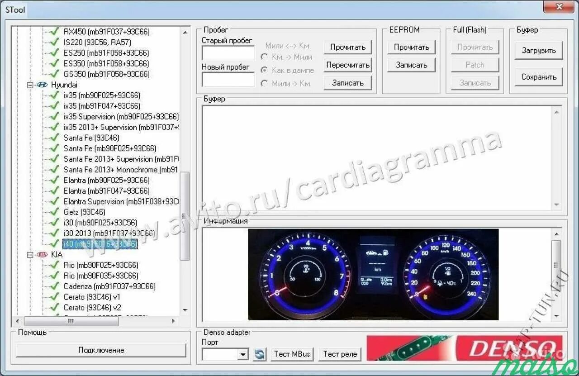The height and width of the screenshot is (376, 579).
Task: Click Прочитать in the Пробег group
Action: point(347,47)
